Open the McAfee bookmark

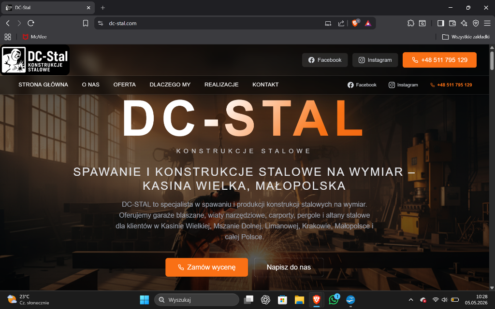pyautogui.click(x=35, y=37)
